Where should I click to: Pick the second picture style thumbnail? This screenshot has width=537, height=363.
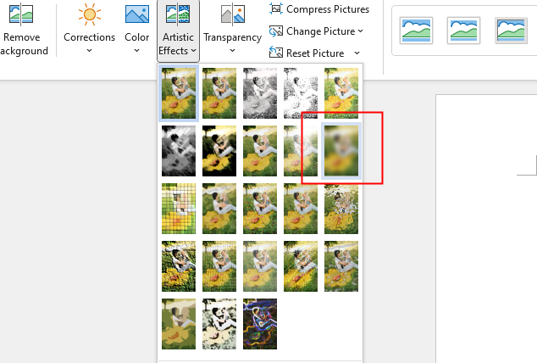pos(463,31)
